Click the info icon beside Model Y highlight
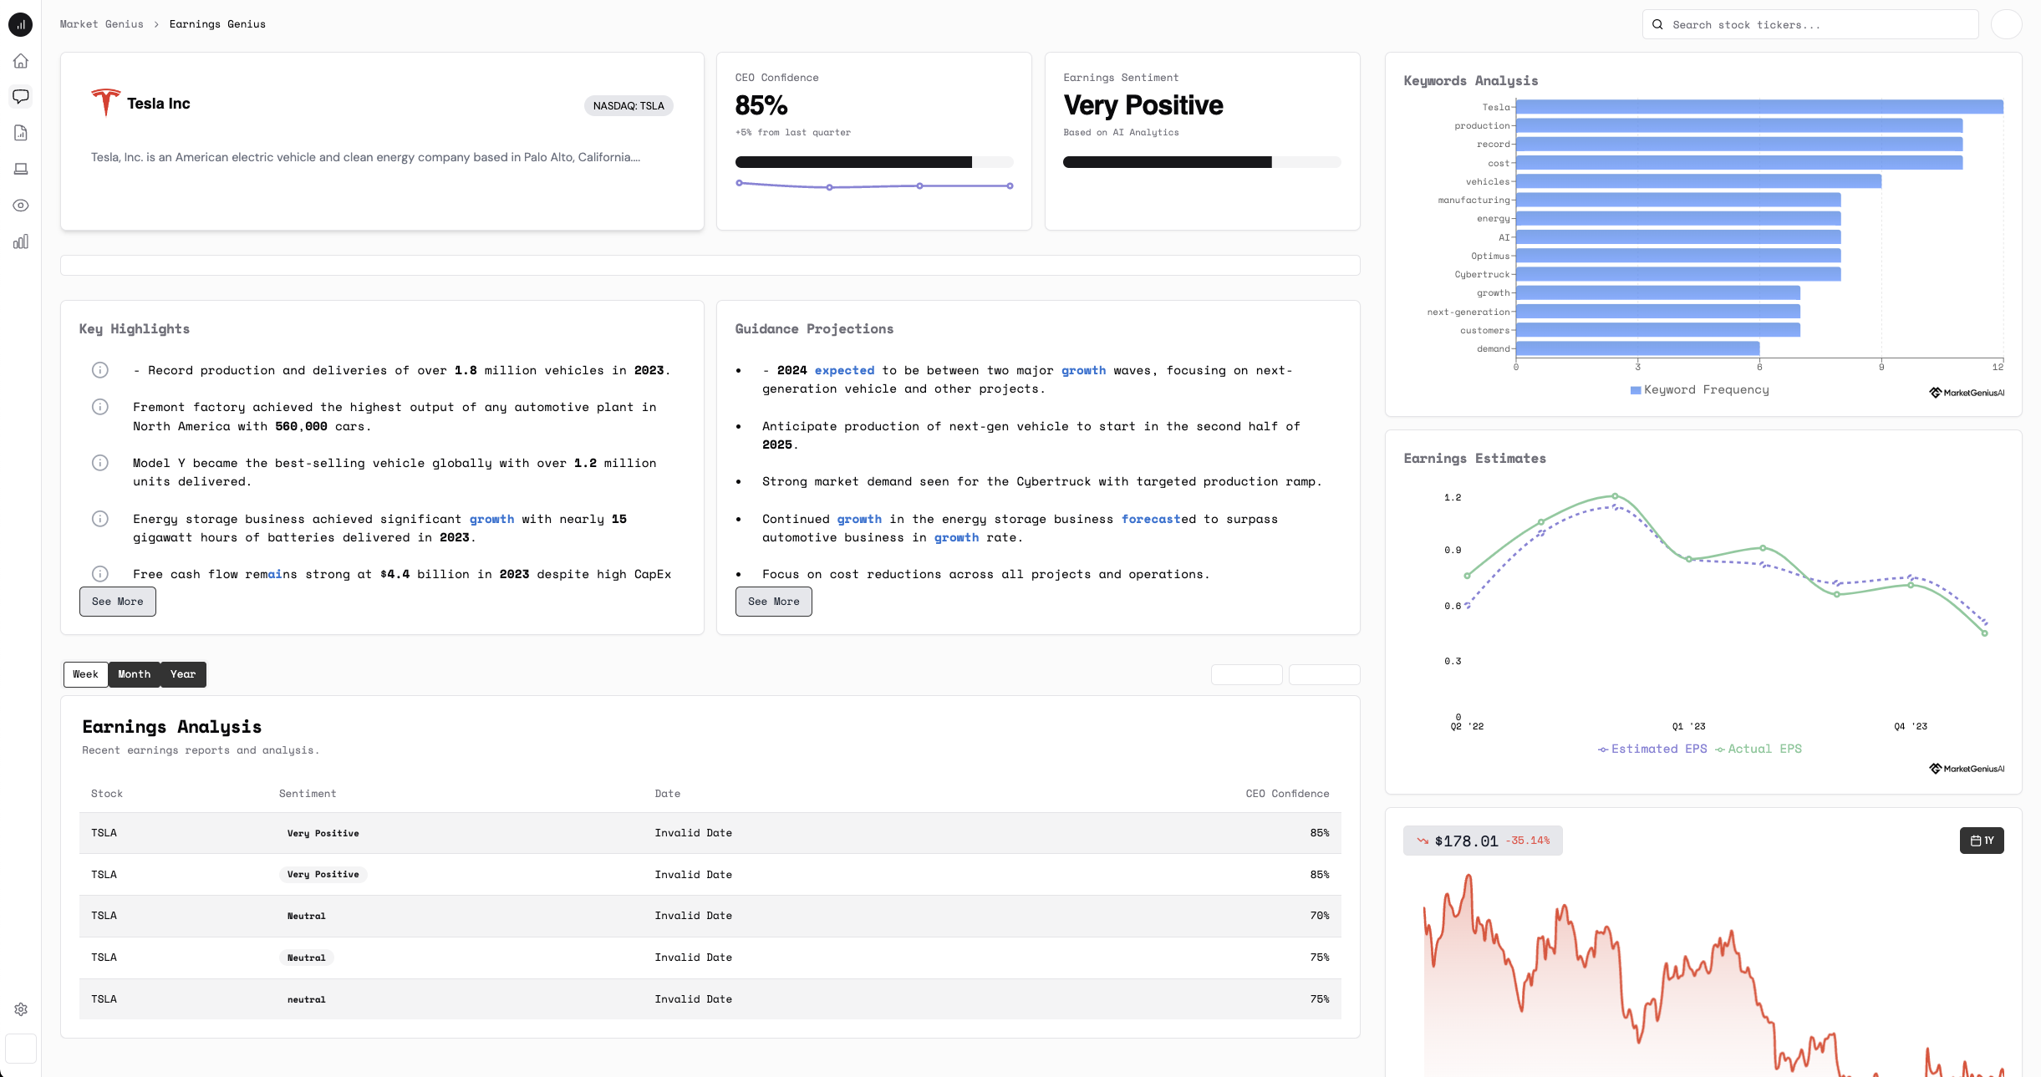2041x1077 pixels. [x=100, y=463]
